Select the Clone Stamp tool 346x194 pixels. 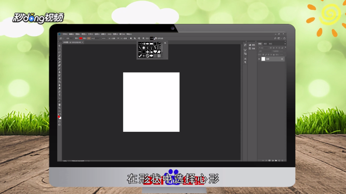point(59,72)
